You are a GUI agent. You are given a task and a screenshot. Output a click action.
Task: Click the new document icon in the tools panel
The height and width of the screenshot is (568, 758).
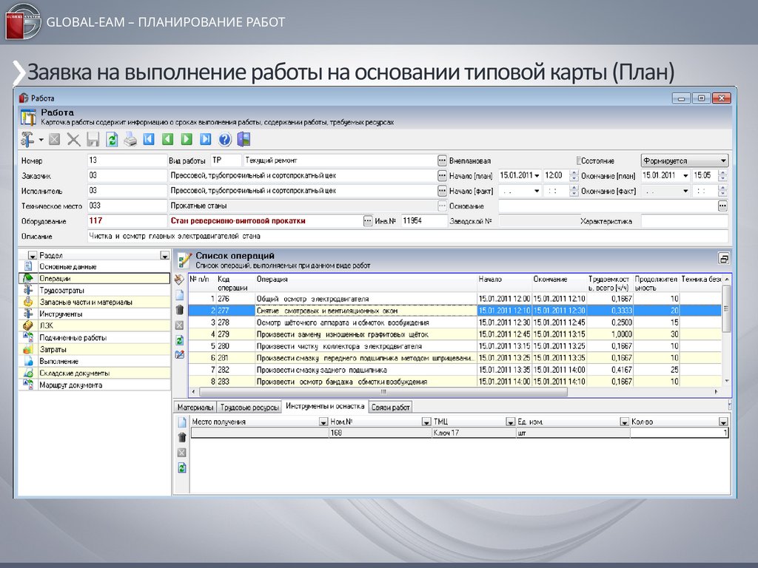181,422
